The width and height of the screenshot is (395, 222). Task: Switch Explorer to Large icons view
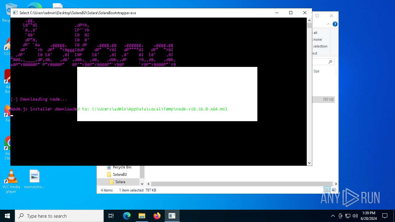(x=334, y=190)
